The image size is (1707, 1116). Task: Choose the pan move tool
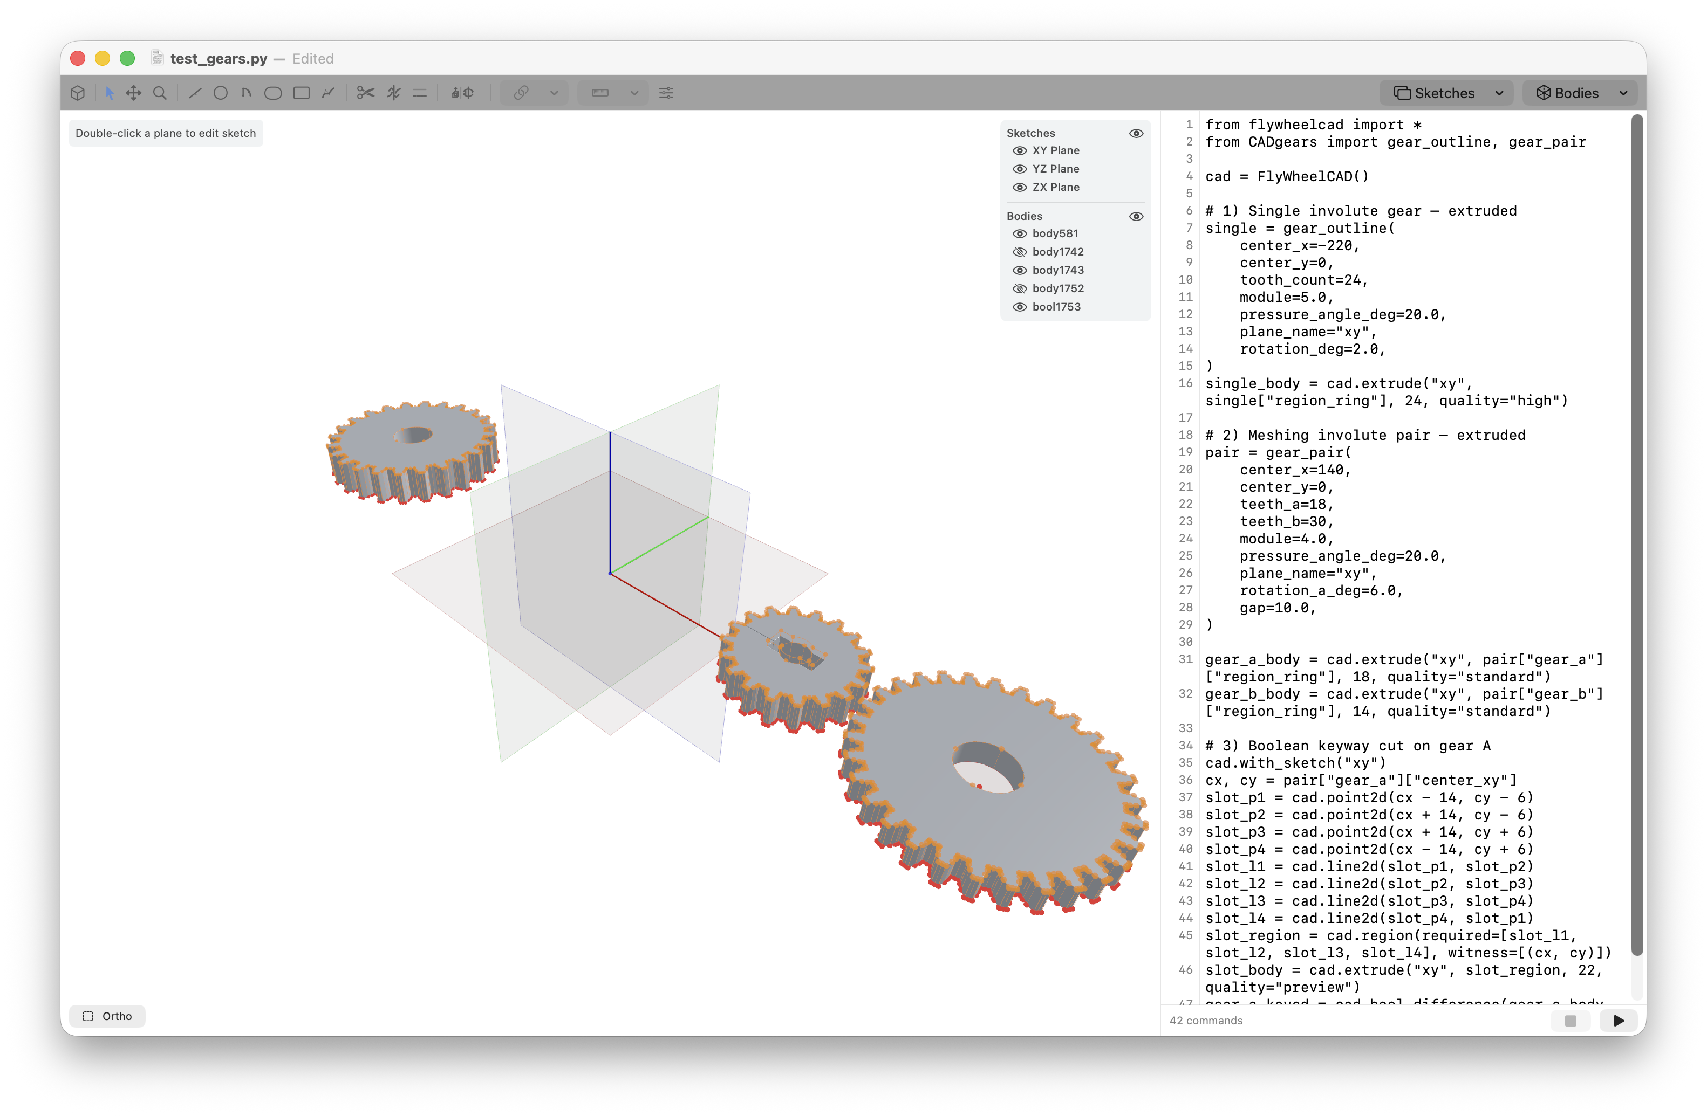pos(133,93)
